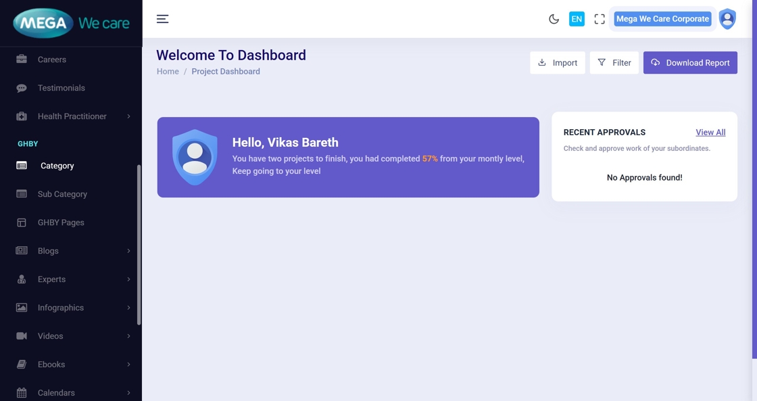Select Testimonials in the sidebar

(x=62, y=88)
